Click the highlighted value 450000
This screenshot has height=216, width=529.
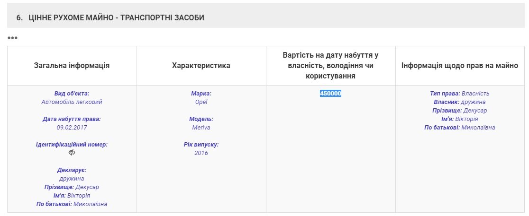(x=330, y=94)
